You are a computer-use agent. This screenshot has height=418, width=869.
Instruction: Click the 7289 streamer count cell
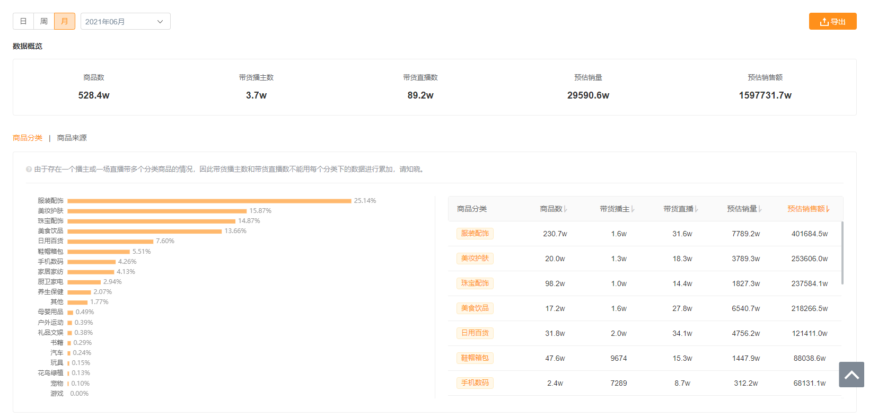point(619,383)
